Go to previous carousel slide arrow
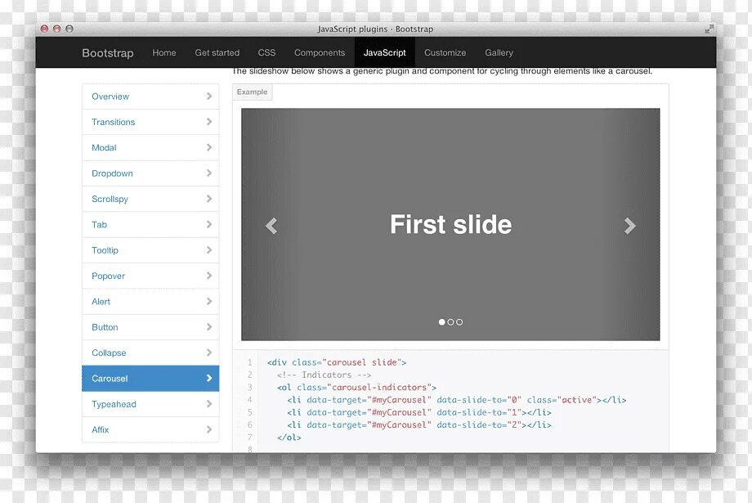The image size is (752, 503). [x=271, y=226]
